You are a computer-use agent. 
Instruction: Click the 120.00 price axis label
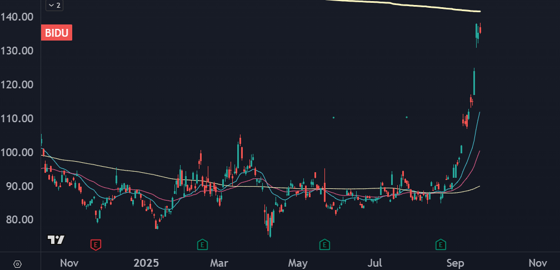point(17,84)
